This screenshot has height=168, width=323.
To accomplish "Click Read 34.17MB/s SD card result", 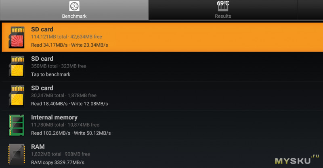I will point(49,45).
